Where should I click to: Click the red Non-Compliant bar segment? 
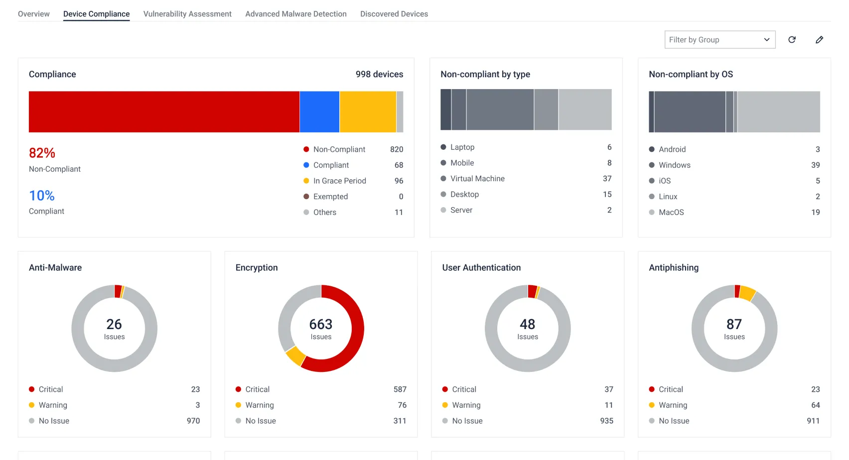point(164,112)
